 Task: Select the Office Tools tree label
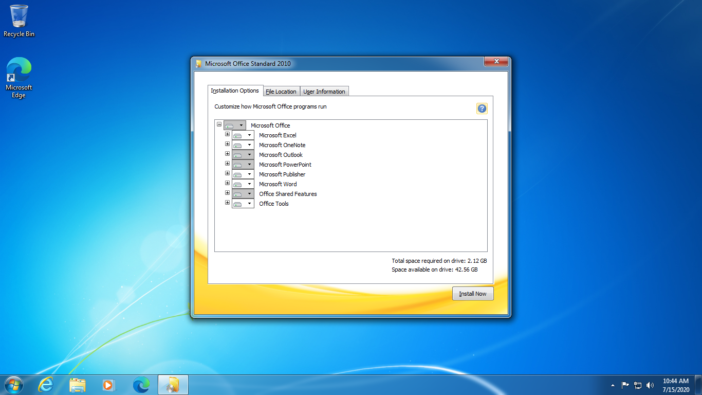(x=274, y=204)
